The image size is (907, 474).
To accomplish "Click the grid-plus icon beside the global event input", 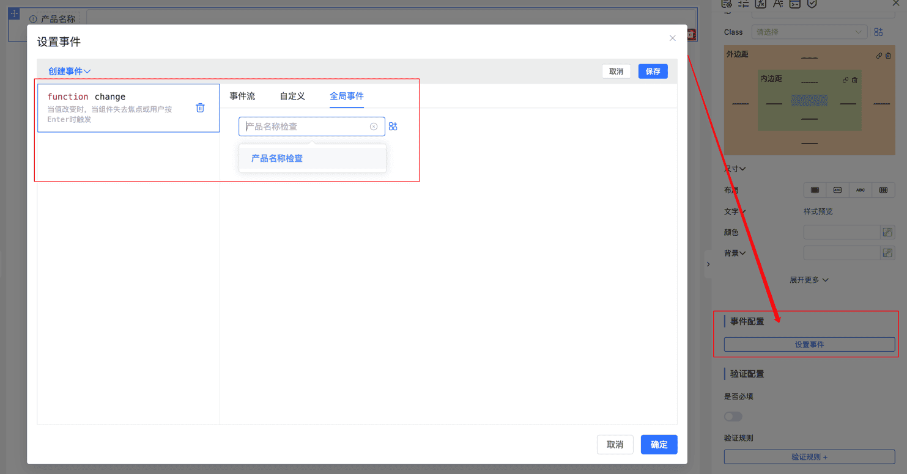I will click(x=393, y=126).
